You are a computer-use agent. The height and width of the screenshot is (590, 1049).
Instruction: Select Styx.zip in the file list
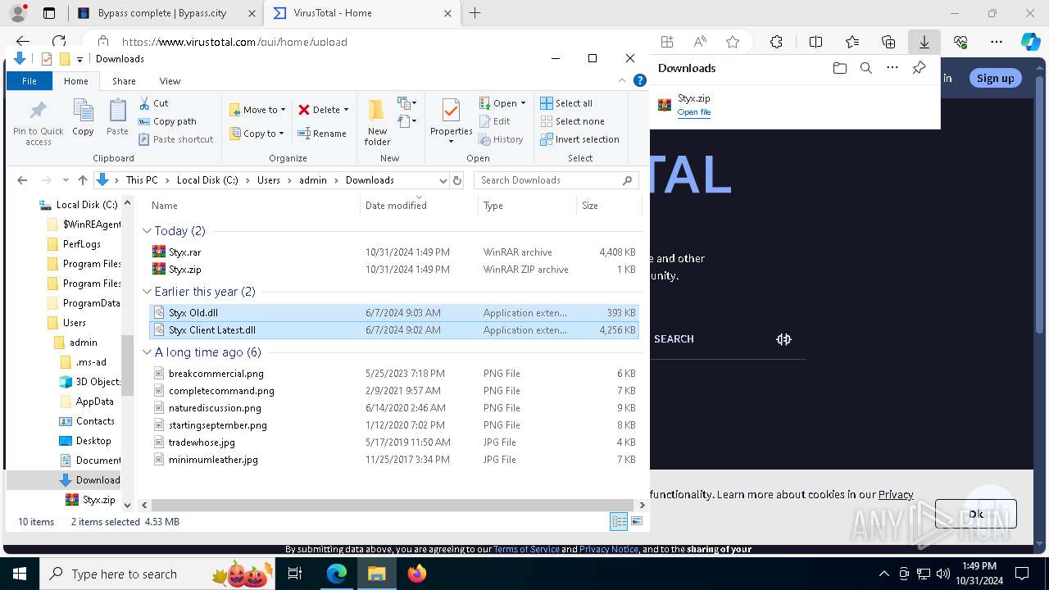point(393,270)
